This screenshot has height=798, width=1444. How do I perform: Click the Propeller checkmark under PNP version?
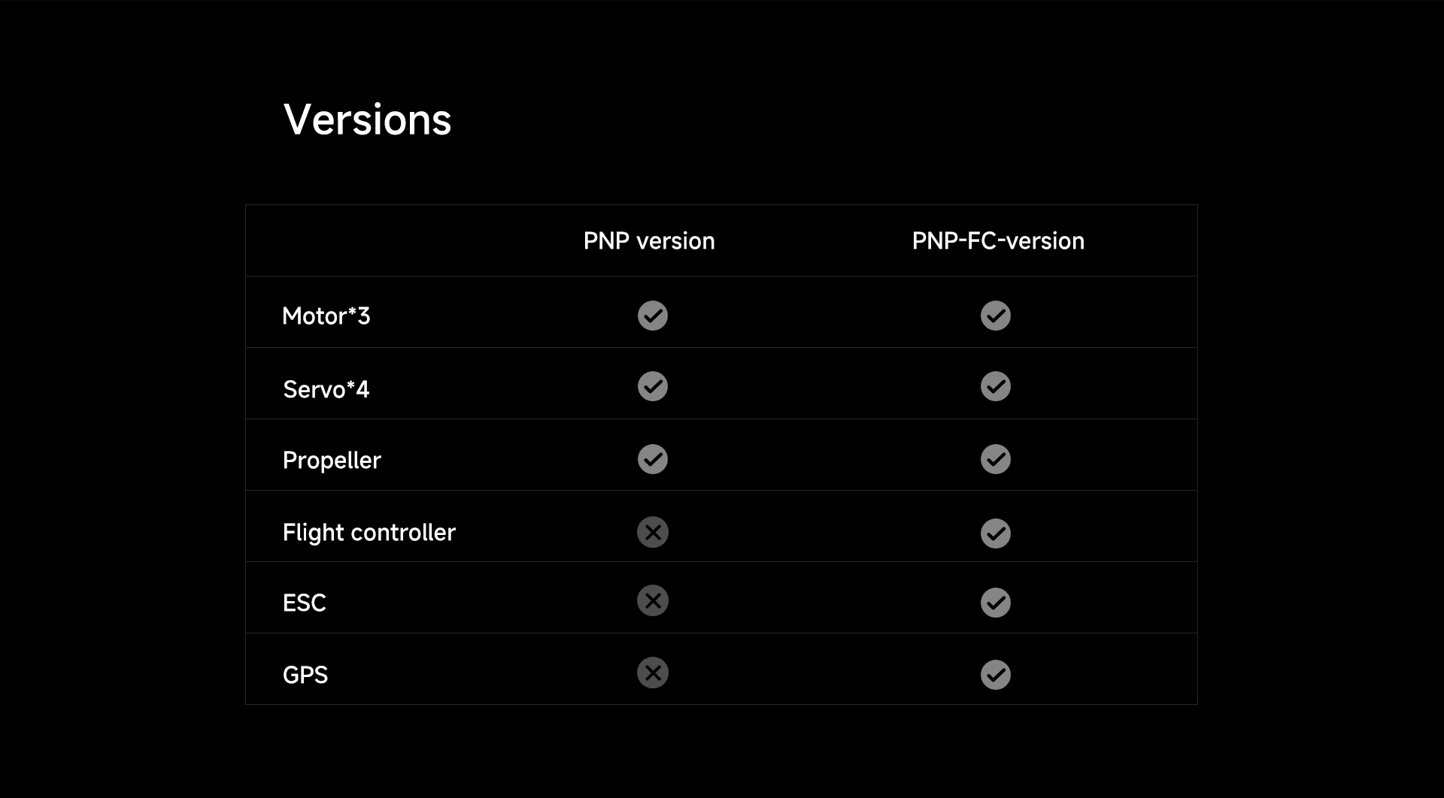(653, 459)
